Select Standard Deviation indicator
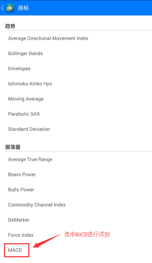Viewport: 152px width, 263px height. (x=76, y=129)
